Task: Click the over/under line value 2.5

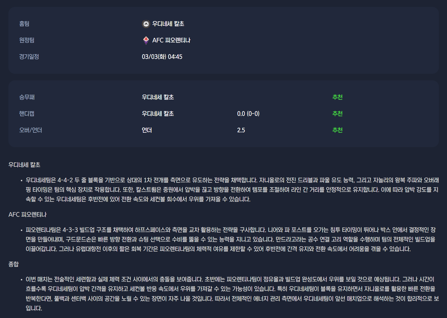Action: click(241, 130)
